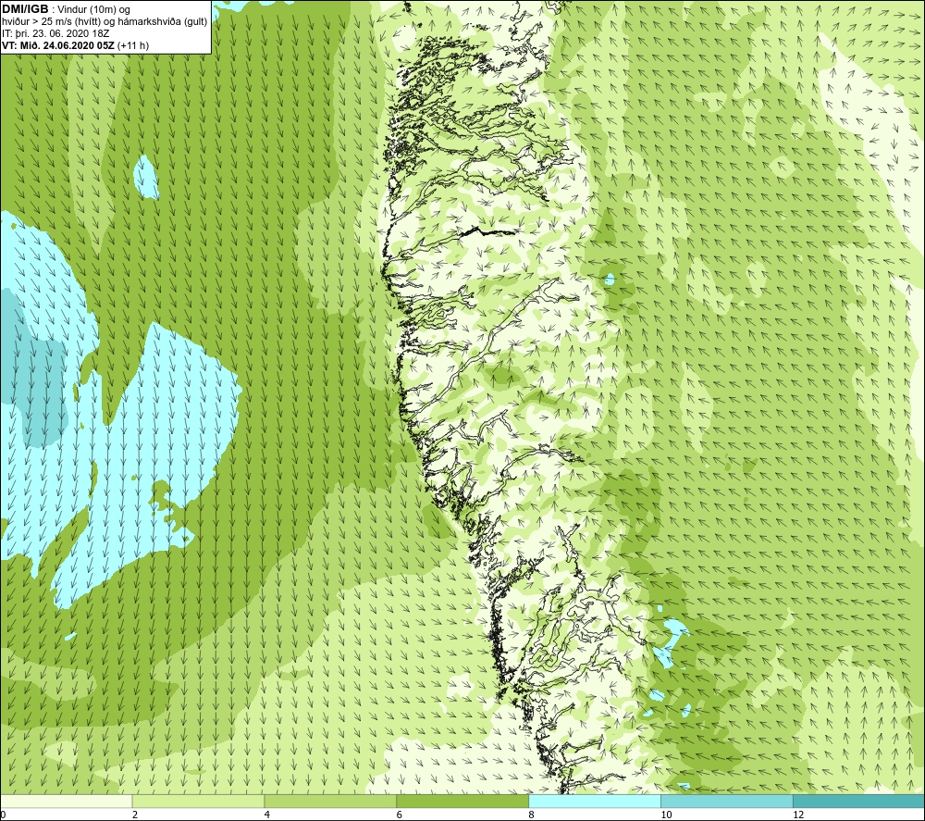
Task: Click the dark teal above-12 m/s scale swatch
Action: 858,801
